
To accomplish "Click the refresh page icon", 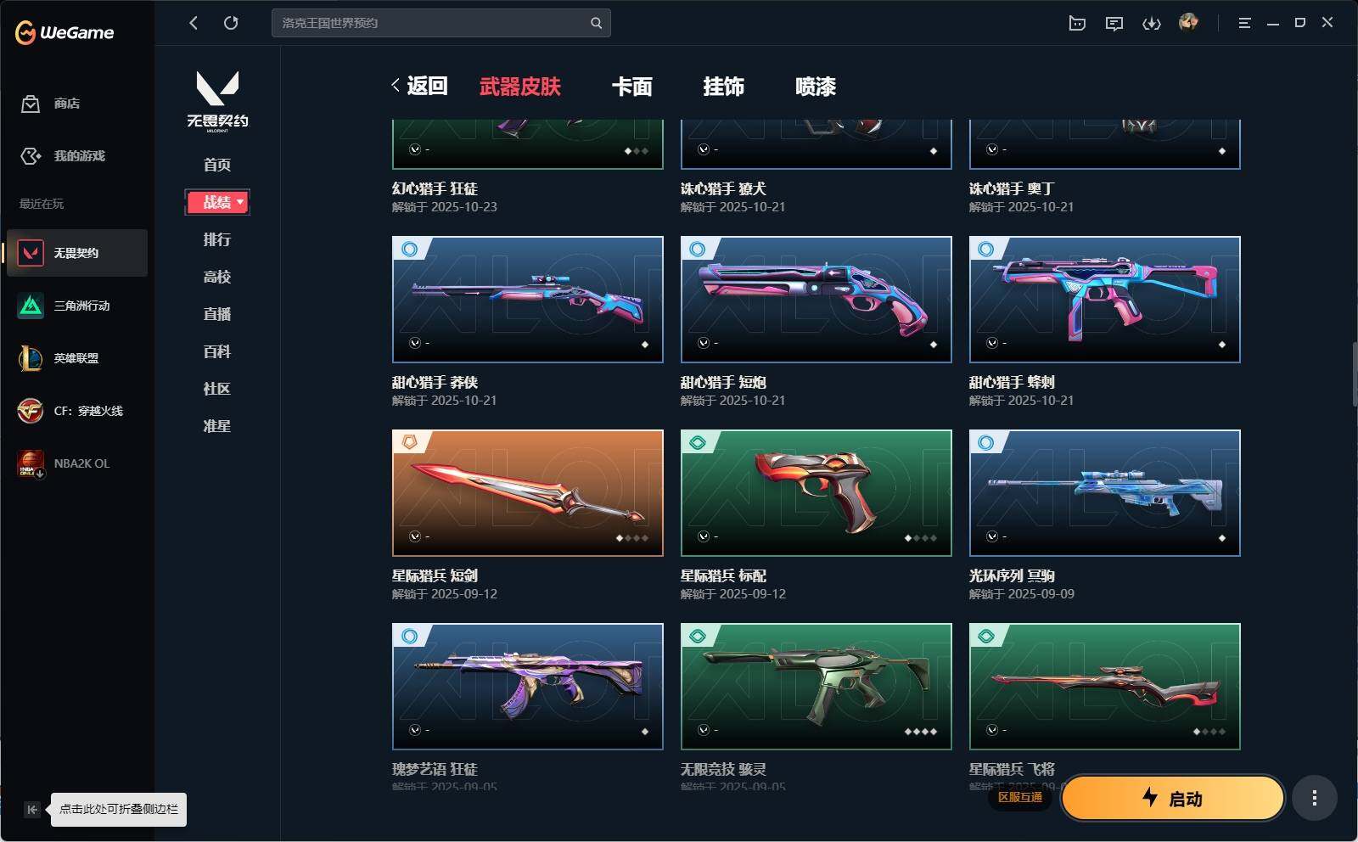I will coord(231,23).
